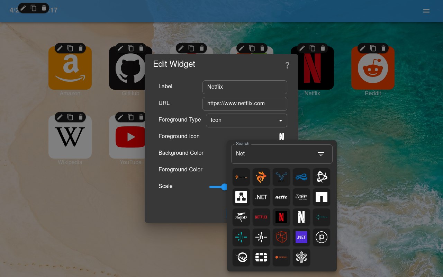Image resolution: width=443 pixels, height=277 pixels.
Task: Delete the Amazon widget
Action: [x=81, y=48]
